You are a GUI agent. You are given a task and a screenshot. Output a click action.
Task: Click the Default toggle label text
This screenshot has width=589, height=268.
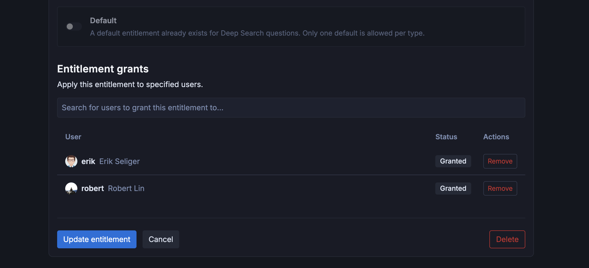click(103, 20)
